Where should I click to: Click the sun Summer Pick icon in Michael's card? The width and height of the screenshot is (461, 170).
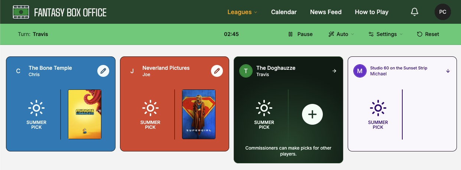[x=378, y=108]
